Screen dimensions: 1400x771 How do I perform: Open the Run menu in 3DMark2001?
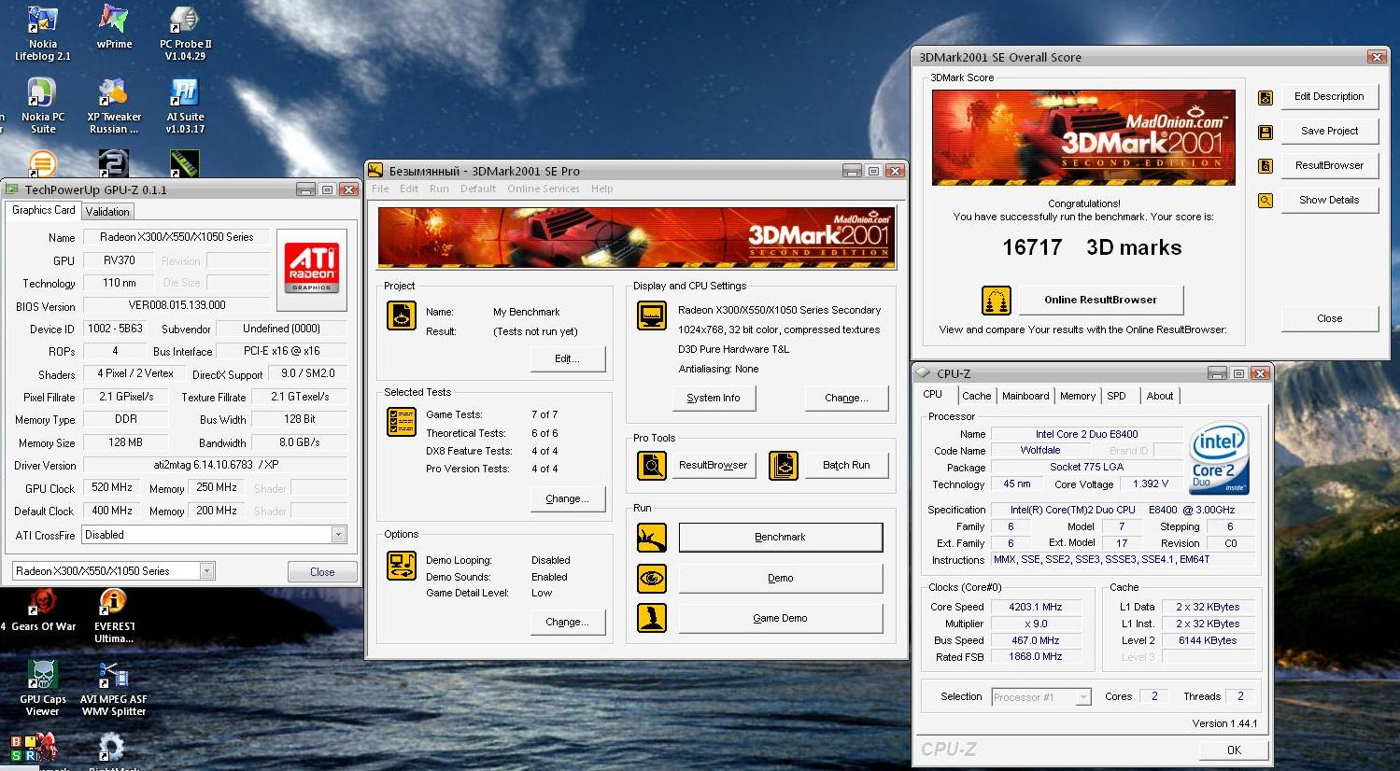pos(439,189)
